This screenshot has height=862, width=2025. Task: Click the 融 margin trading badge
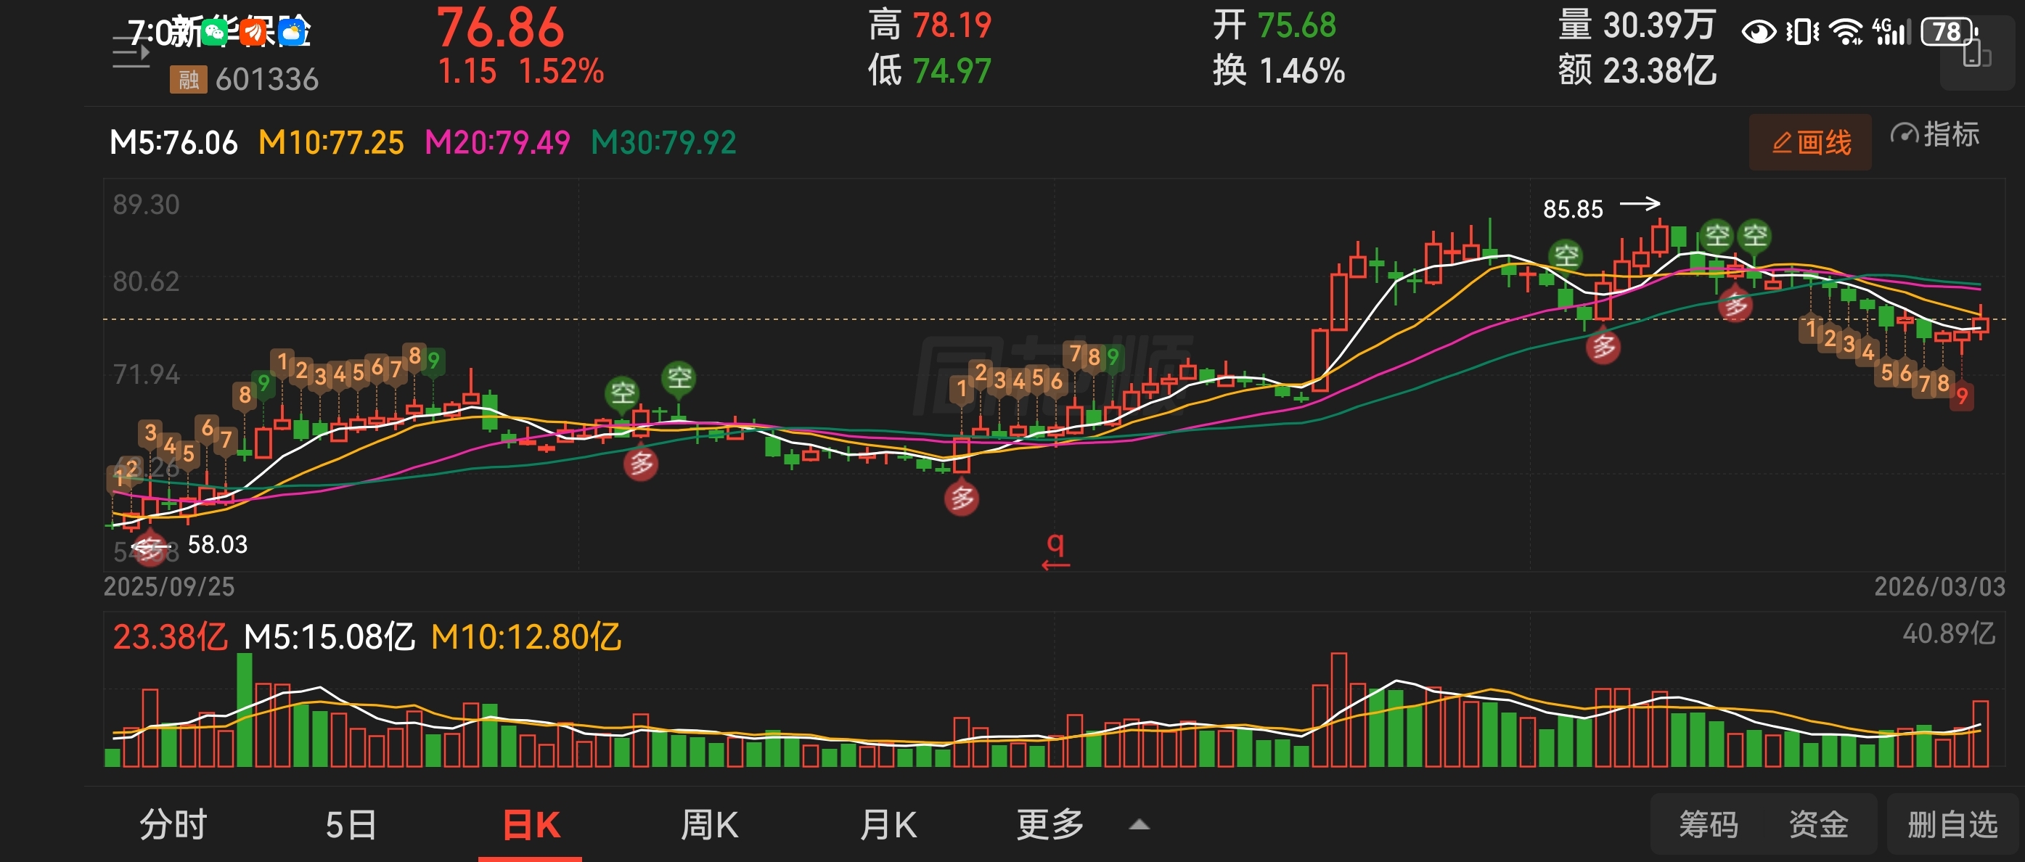pyautogui.click(x=188, y=79)
